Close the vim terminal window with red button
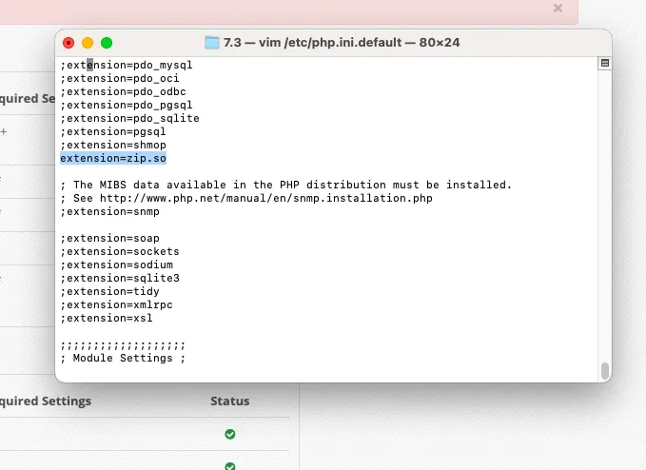The image size is (646, 470). [x=69, y=43]
